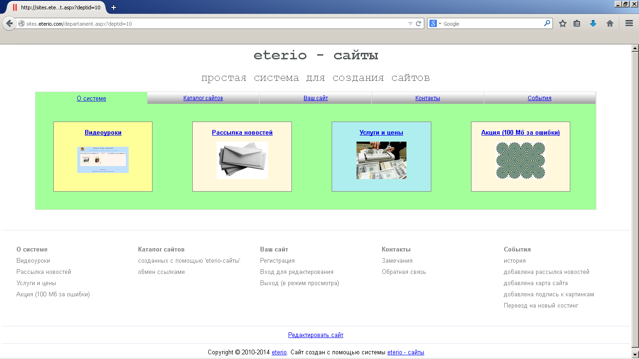Choose search engine via Google icon dropdown

(x=436, y=23)
